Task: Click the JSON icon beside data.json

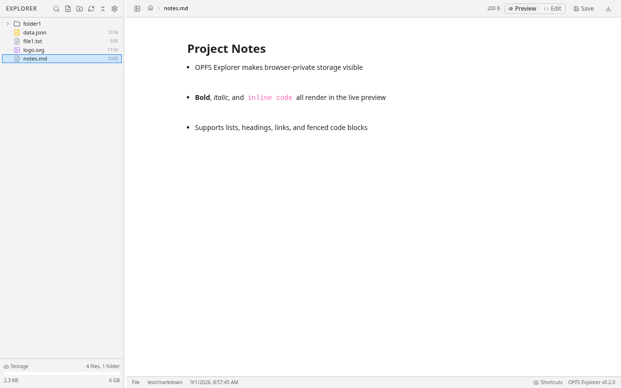Action: coord(17,32)
